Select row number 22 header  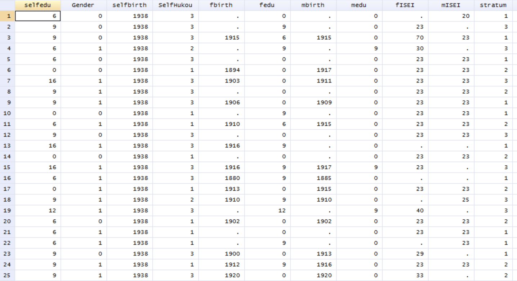8,243
